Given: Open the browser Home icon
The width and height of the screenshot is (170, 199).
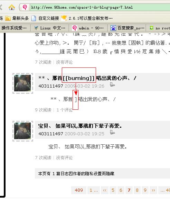Looking at the screenshot, I should pos(12,7).
